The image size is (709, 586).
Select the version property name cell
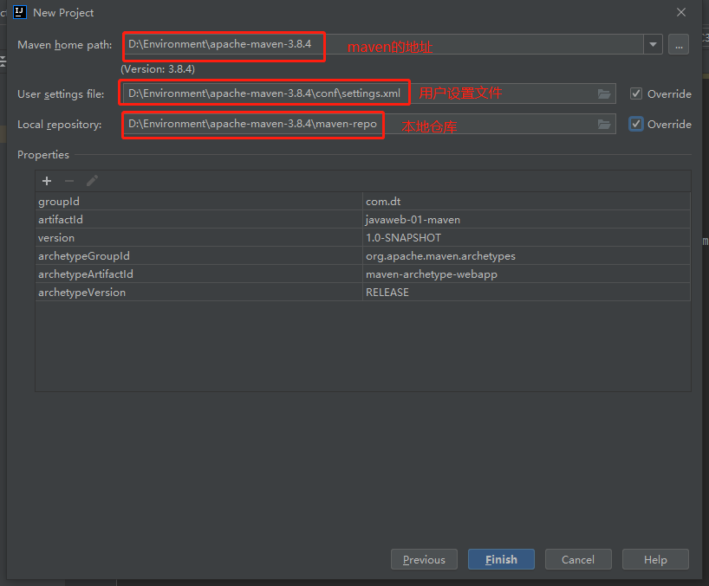click(x=199, y=237)
